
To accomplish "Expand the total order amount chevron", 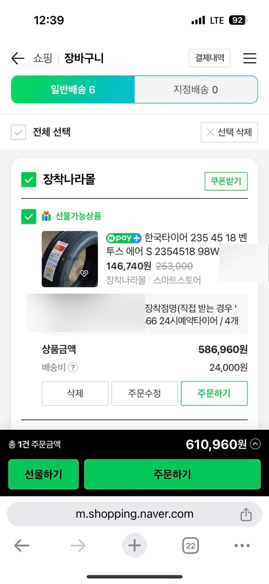I will (255, 444).
